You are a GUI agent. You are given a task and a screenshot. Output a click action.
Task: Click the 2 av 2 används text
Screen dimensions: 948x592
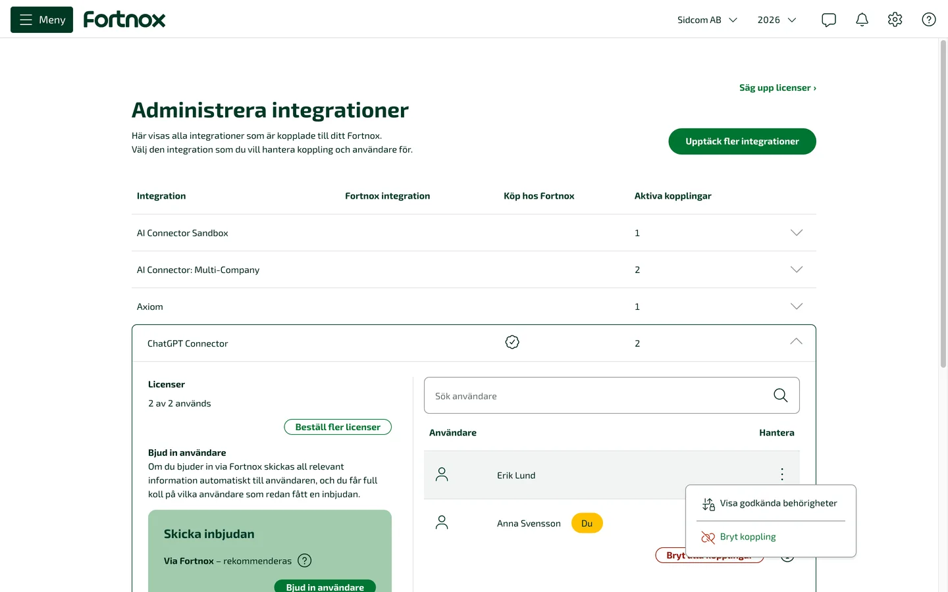[x=180, y=403]
